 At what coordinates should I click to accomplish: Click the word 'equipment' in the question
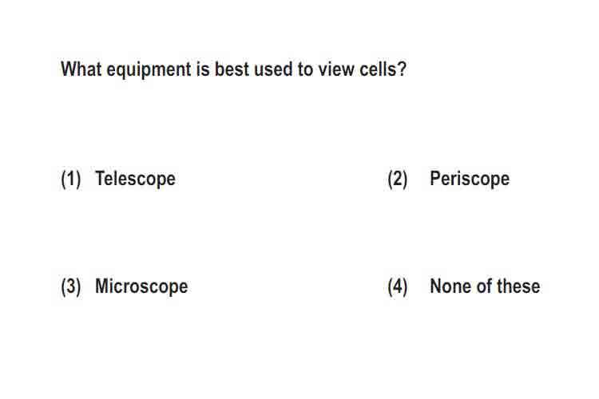(149, 70)
